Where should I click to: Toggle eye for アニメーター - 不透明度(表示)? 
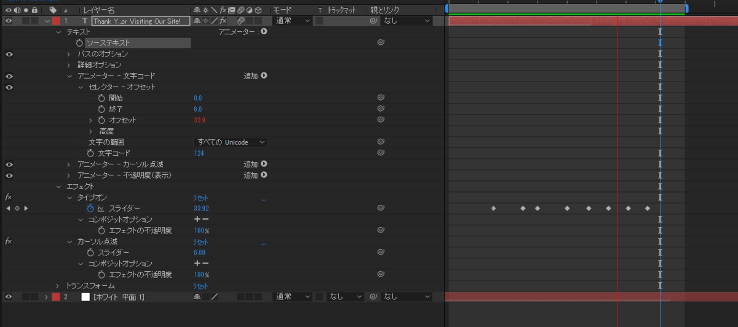9,175
